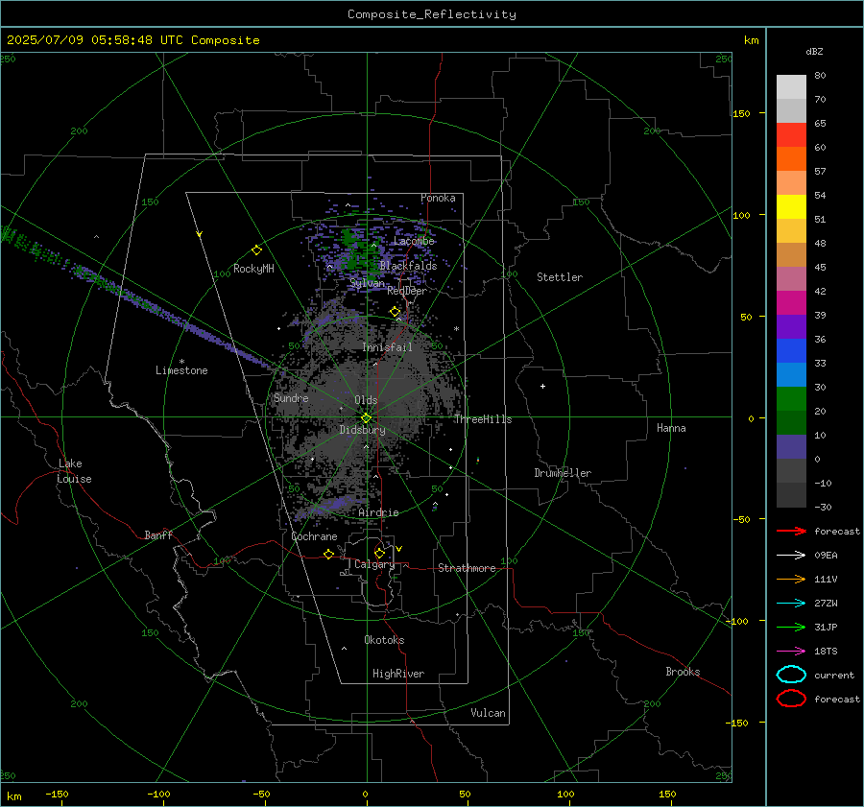This screenshot has width=864, height=807.
Task: Click the 20 dBZ green color swatch
Action: (791, 398)
